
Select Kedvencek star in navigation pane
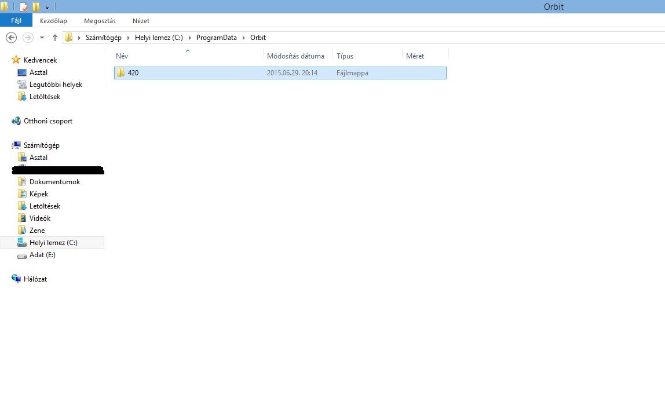tap(16, 60)
